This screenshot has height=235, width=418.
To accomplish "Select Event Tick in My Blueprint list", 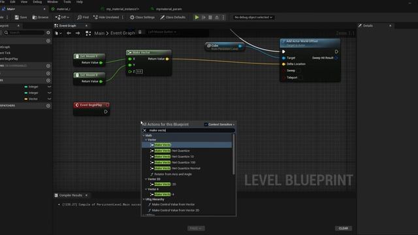I will [6, 53].
